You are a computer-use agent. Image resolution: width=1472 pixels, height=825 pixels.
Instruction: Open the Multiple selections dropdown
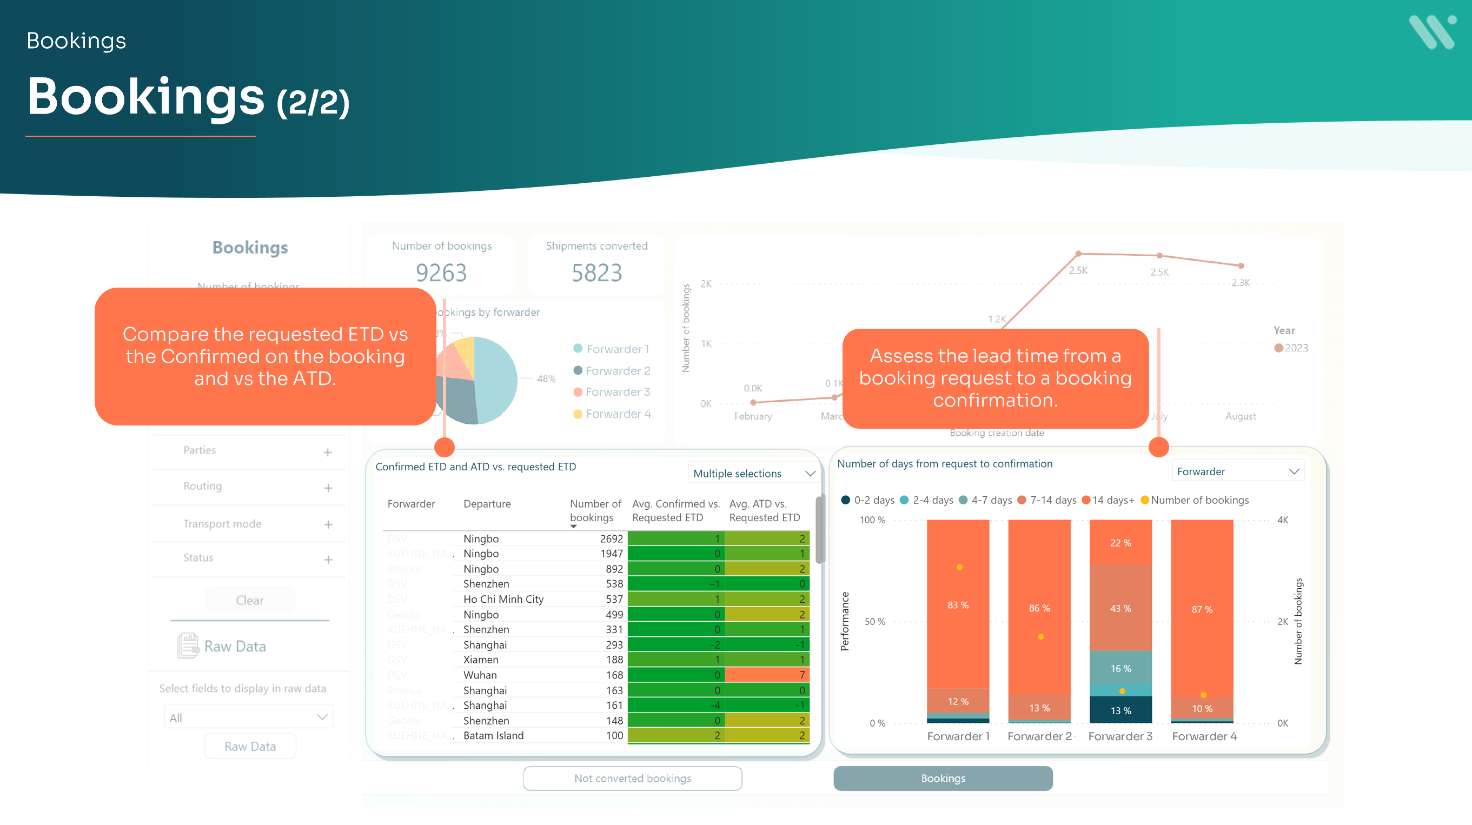tap(753, 474)
